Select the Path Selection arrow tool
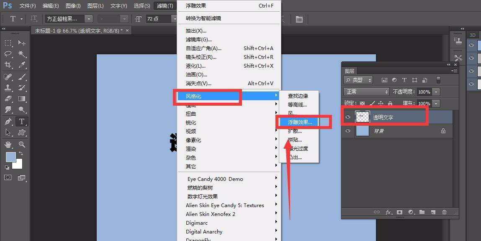 [8, 132]
